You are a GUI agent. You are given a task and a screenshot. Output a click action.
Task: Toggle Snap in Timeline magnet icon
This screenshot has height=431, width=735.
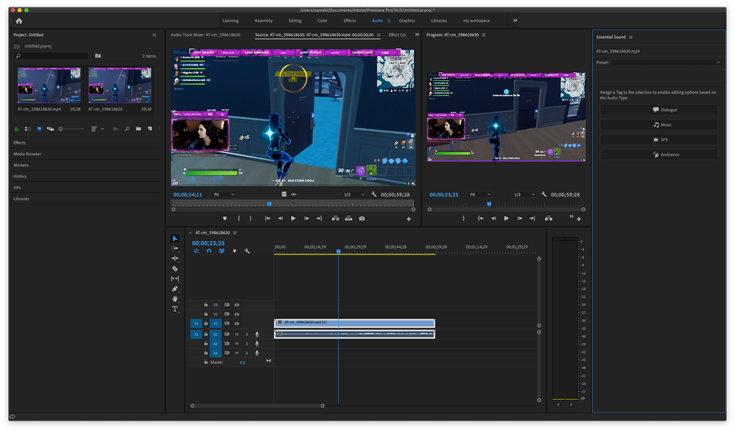pos(208,251)
